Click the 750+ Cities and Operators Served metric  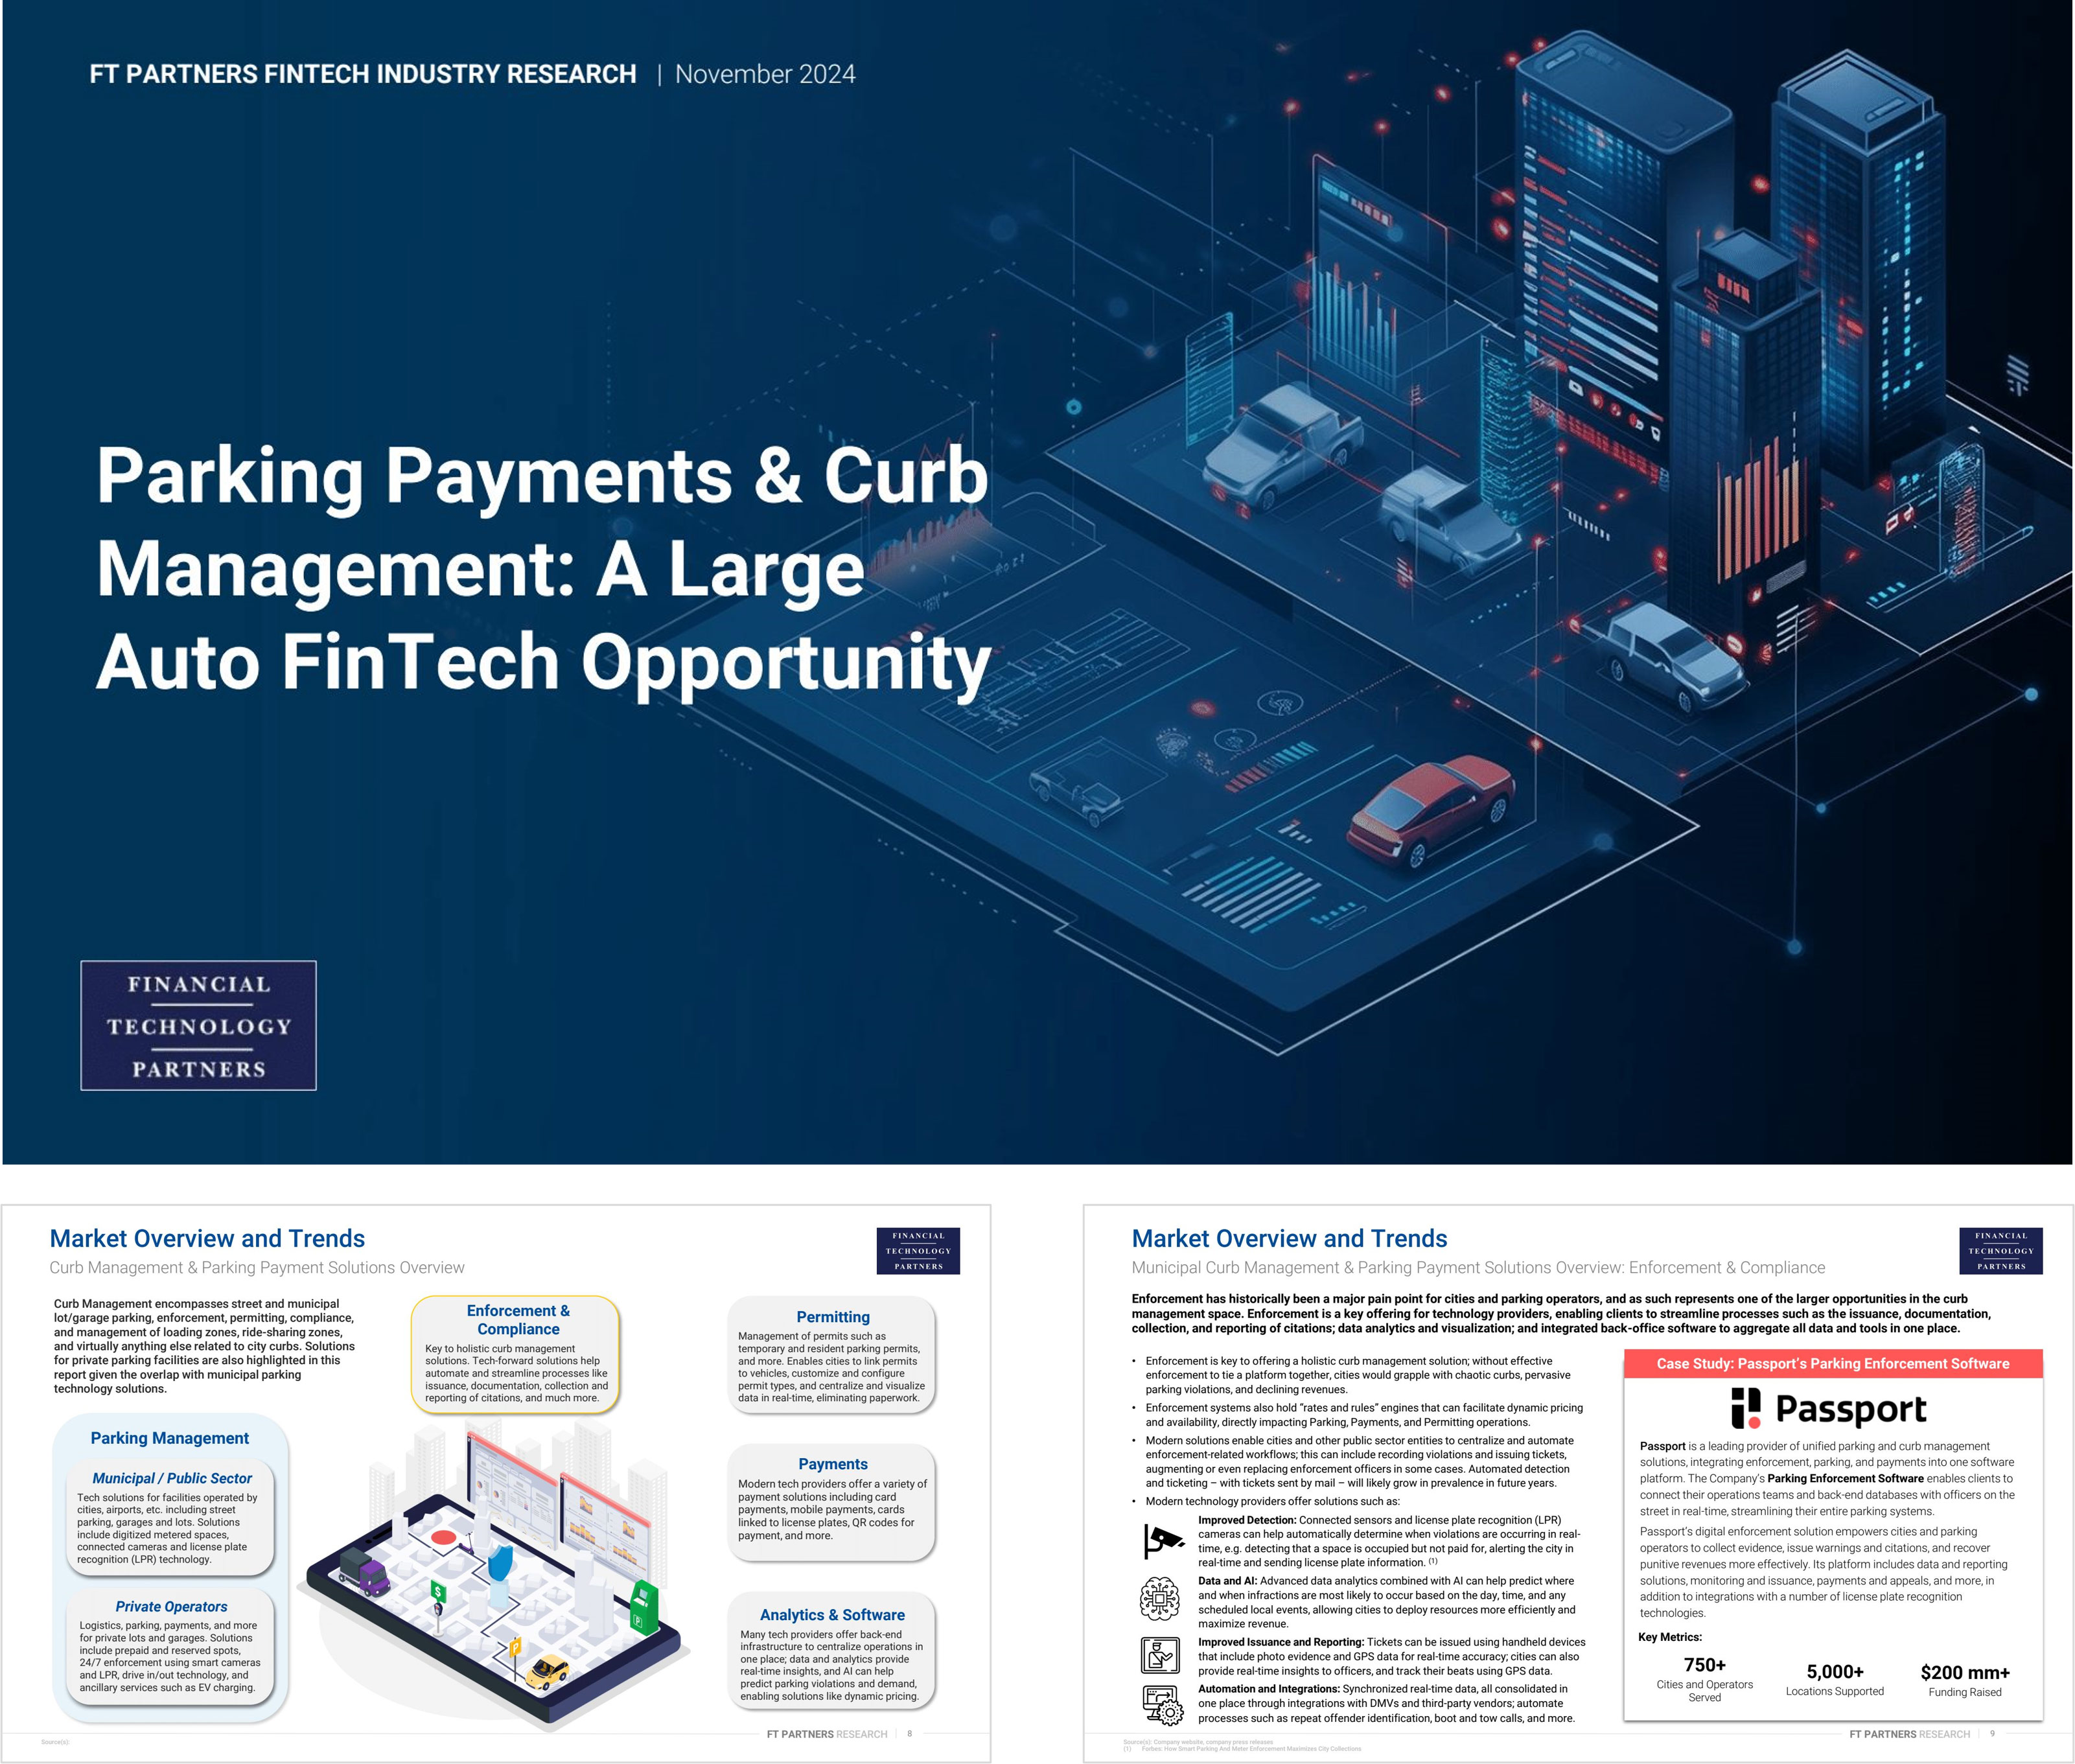tap(1704, 1679)
